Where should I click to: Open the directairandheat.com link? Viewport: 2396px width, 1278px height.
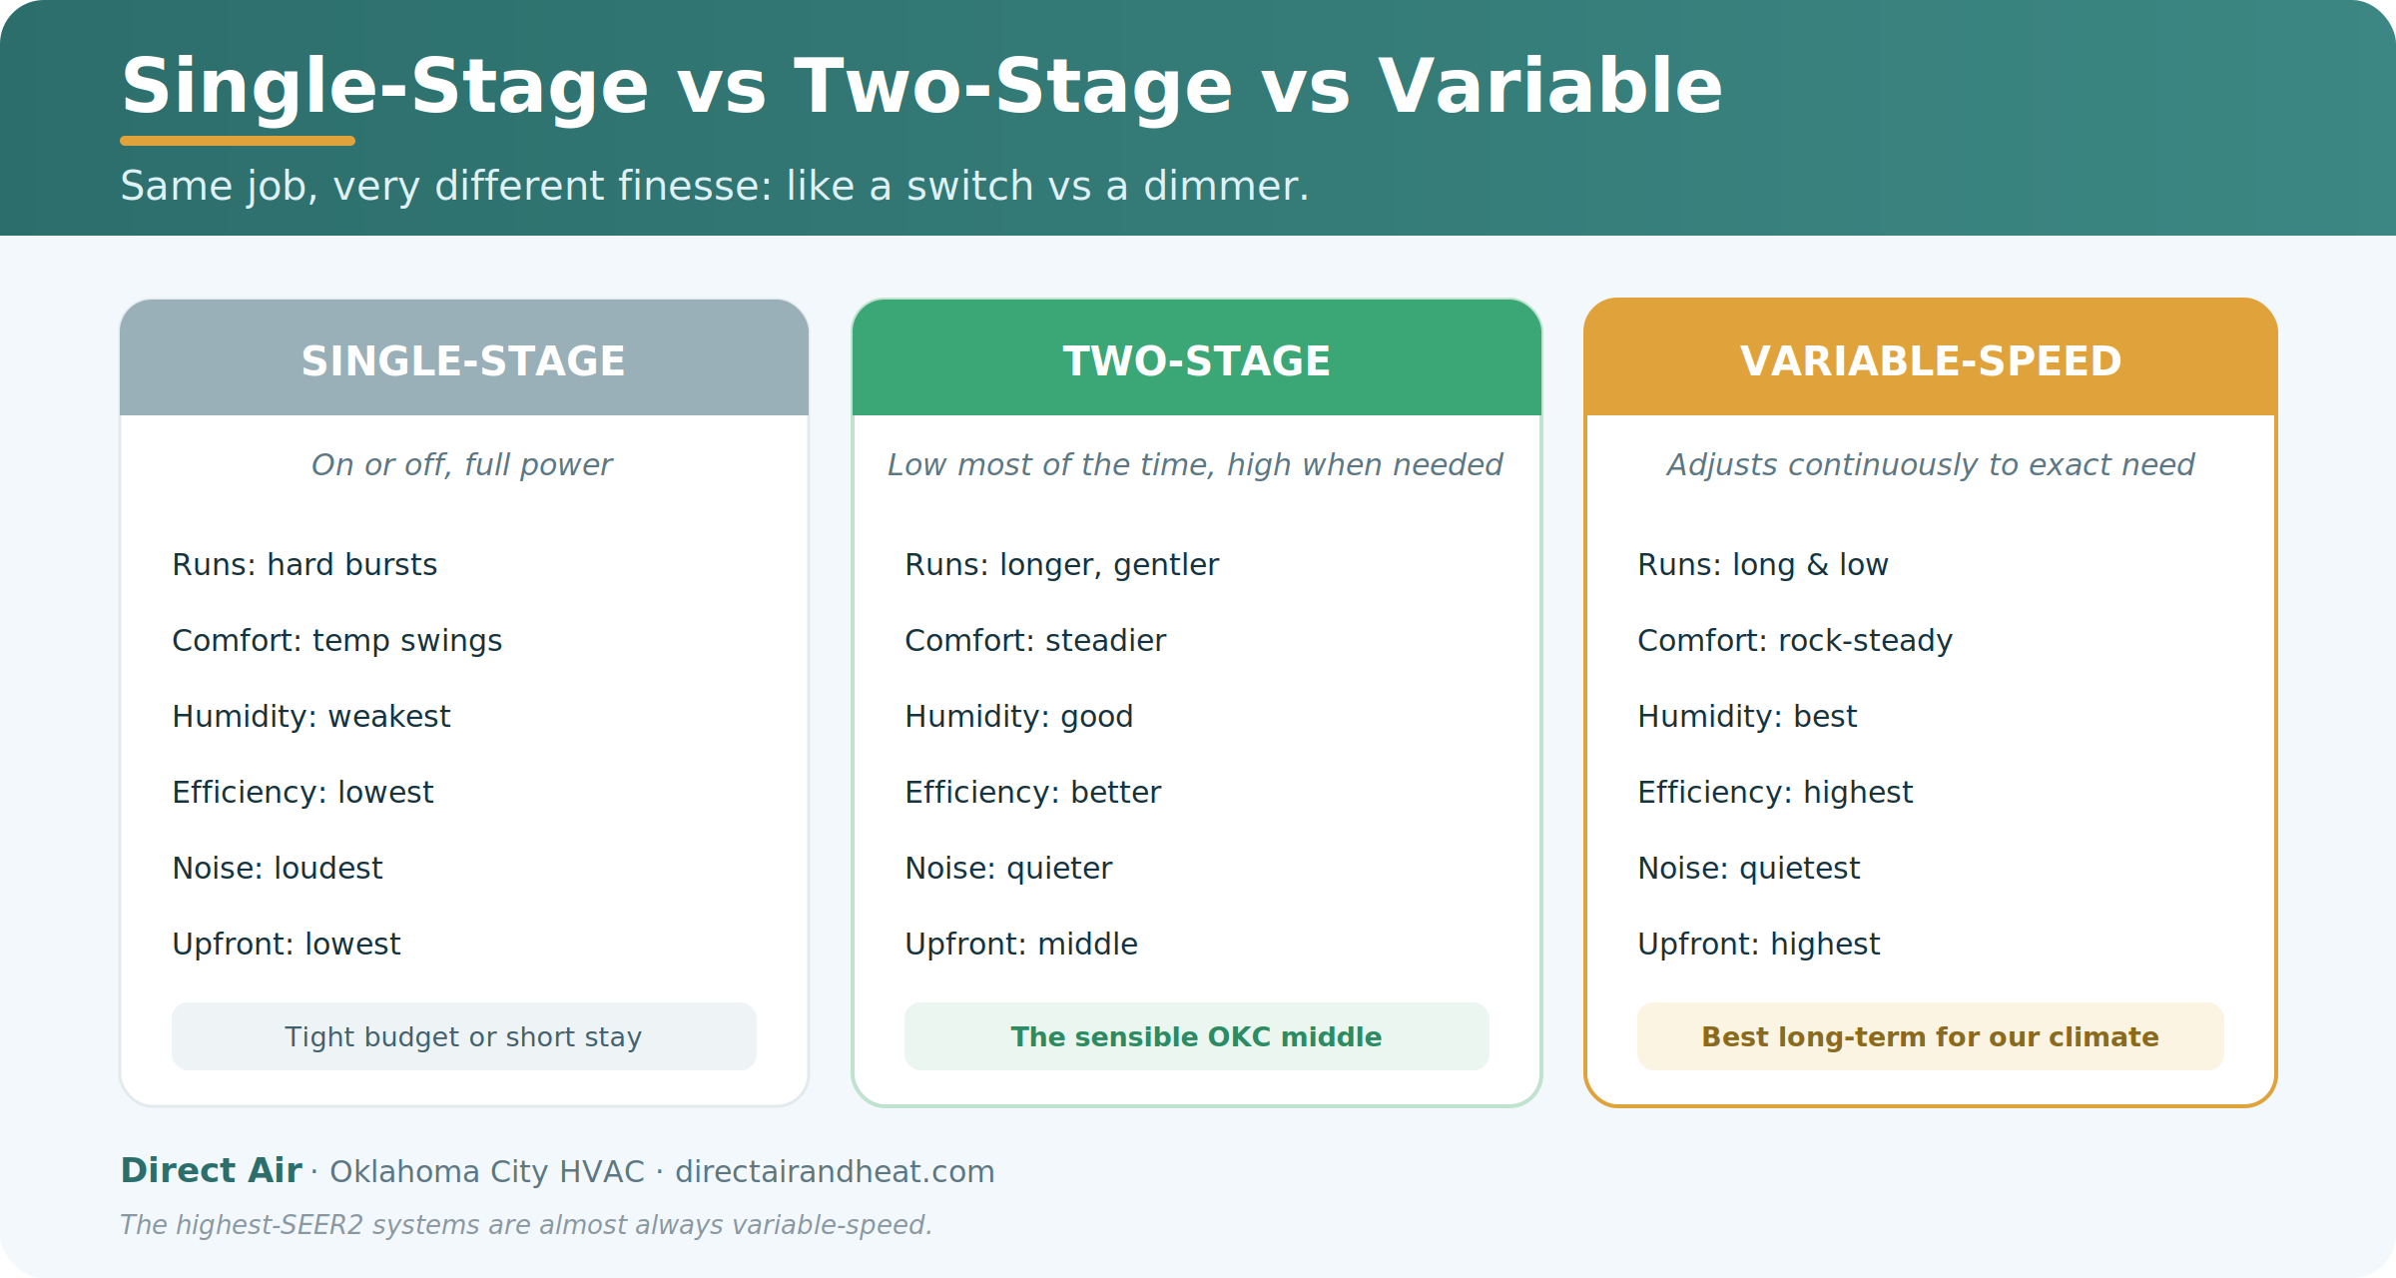[835, 1171]
